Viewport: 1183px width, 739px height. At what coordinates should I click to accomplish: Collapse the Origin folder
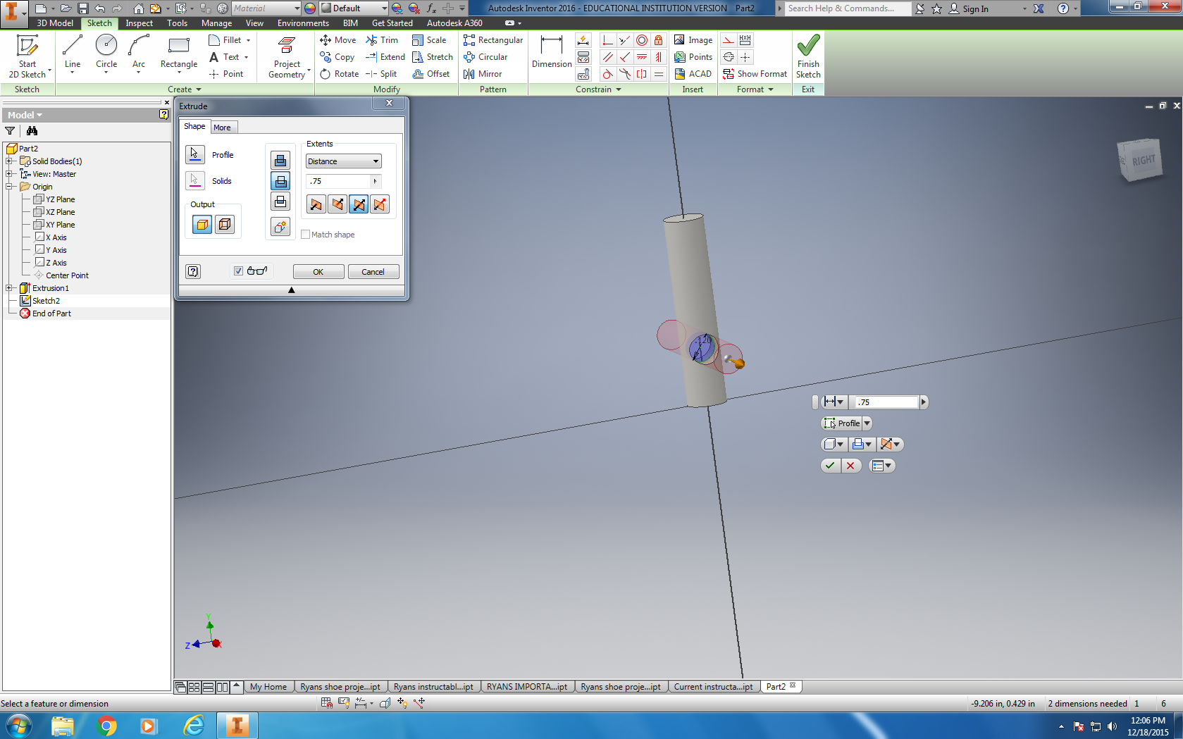(9, 187)
